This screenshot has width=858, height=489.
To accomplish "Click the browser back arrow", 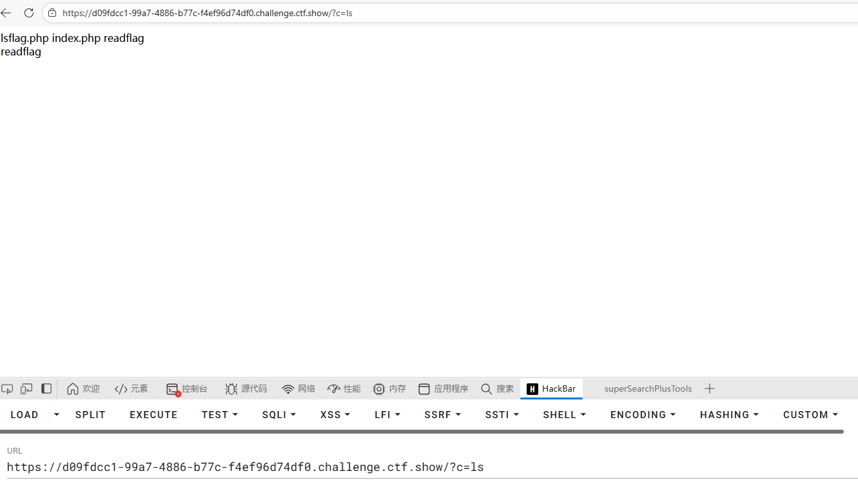I will click(6, 12).
